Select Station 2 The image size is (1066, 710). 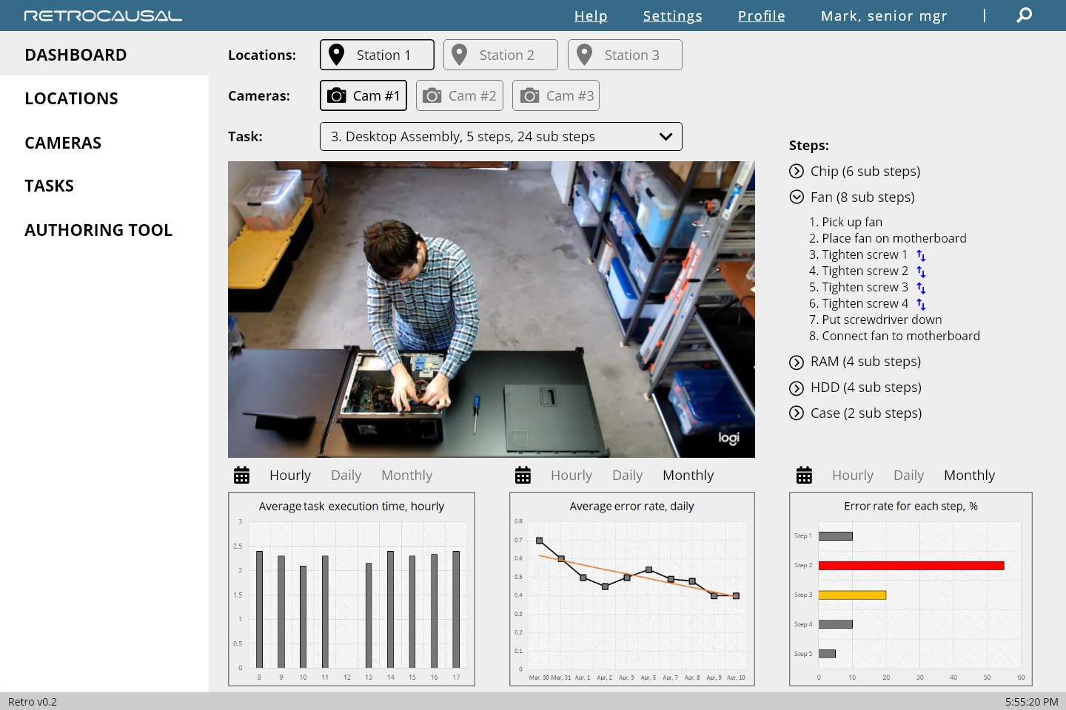click(x=500, y=54)
